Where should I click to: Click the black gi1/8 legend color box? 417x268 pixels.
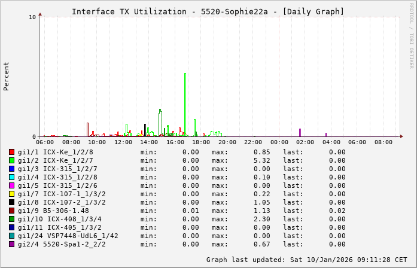[x=11, y=202]
